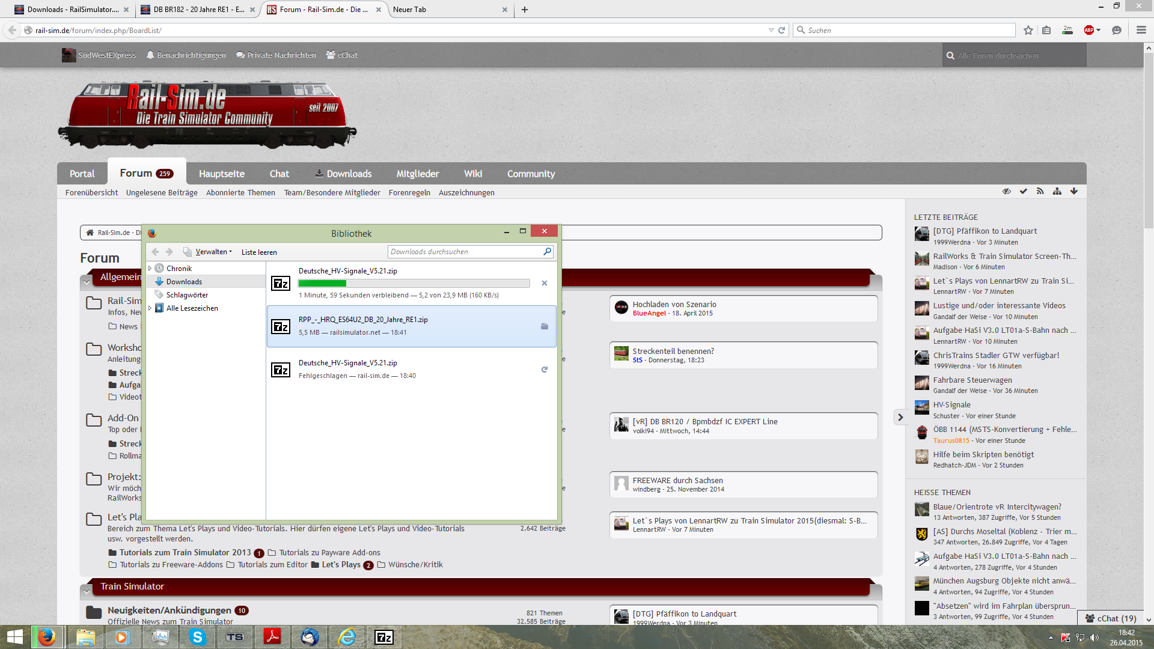Bookmark this page with the star icon
Image resolution: width=1154 pixels, height=649 pixels.
pyautogui.click(x=1028, y=30)
